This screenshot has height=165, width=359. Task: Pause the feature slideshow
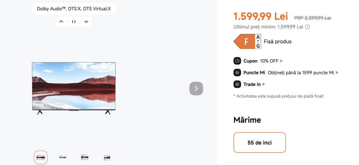(74, 22)
